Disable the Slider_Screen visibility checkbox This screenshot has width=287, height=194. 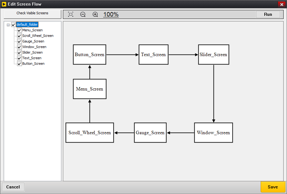tap(19, 52)
